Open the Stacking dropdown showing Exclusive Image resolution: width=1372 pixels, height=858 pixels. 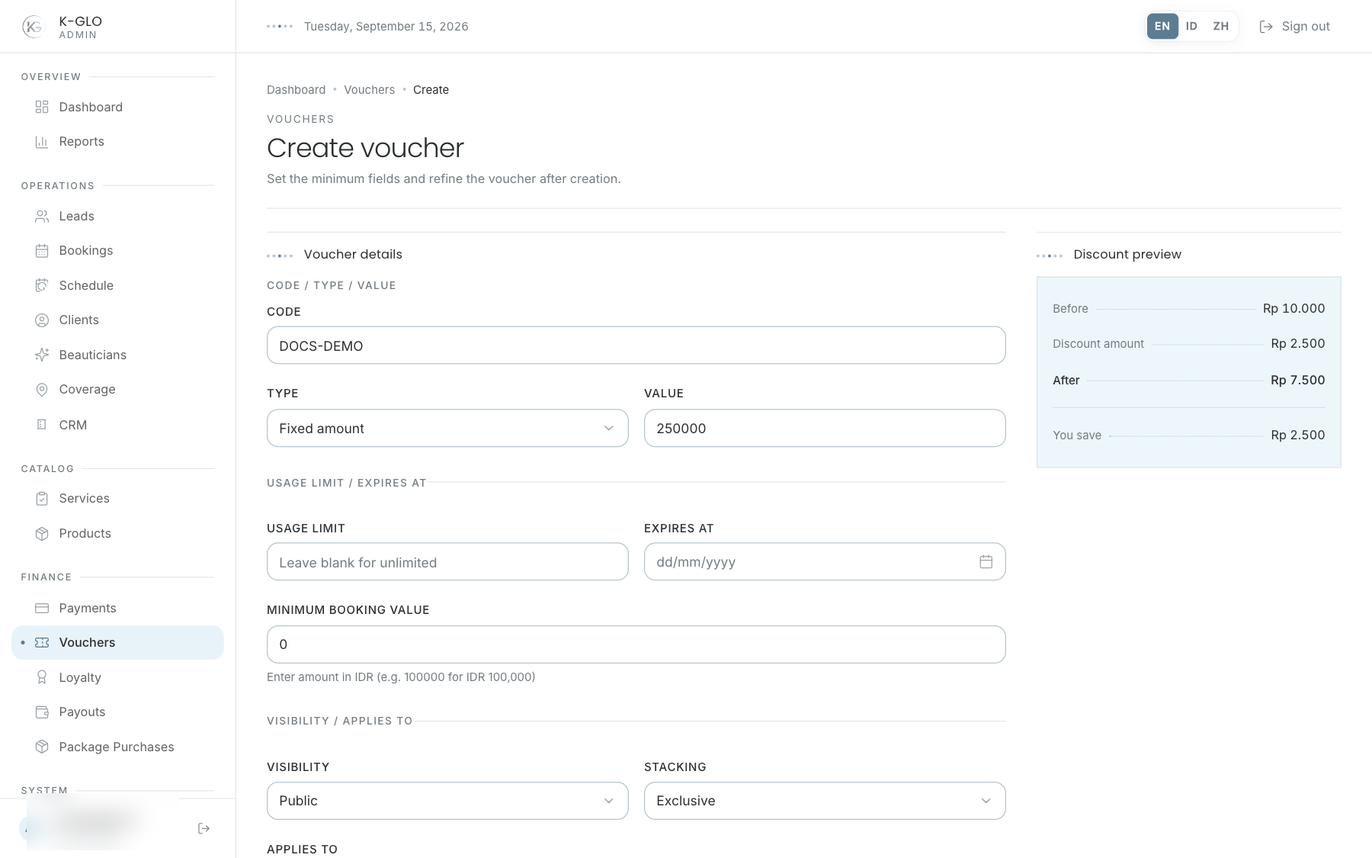pyautogui.click(x=825, y=801)
